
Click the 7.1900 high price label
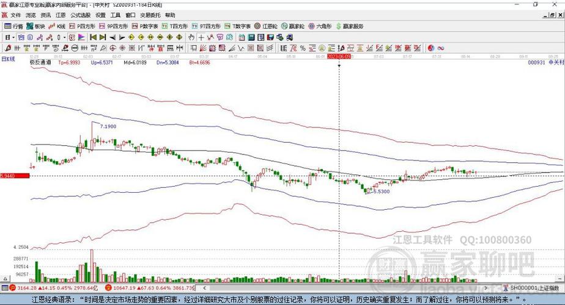pos(108,127)
